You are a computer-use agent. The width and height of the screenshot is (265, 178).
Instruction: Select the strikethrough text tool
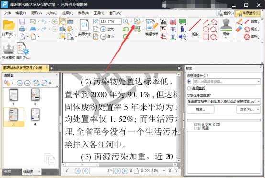(173, 29)
